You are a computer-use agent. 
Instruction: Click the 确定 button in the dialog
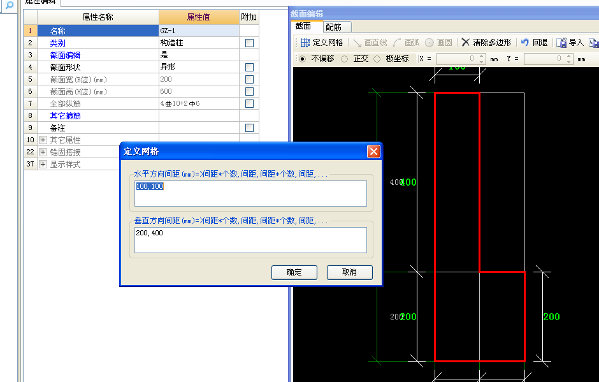pyautogui.click(x=294, y=272)
